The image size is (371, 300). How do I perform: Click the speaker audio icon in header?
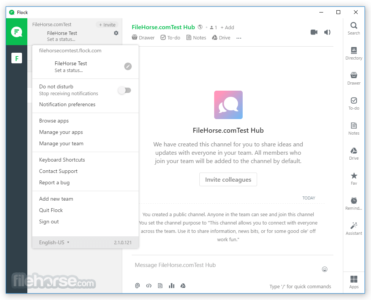pos(327,32)
